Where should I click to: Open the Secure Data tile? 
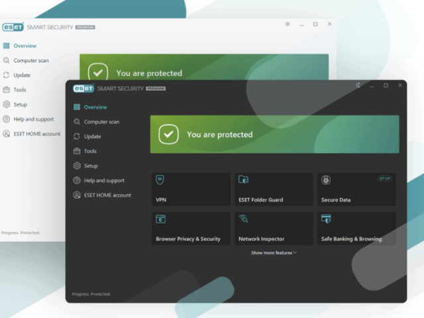[x=356, y=189]
